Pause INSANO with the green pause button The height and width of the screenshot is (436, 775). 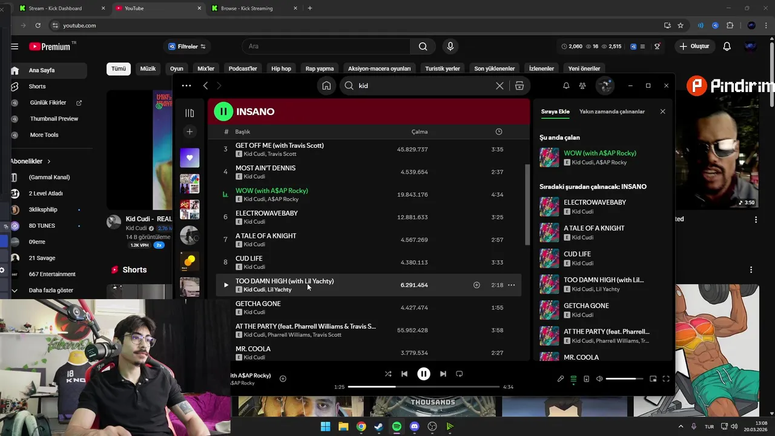tap(223, 111)
